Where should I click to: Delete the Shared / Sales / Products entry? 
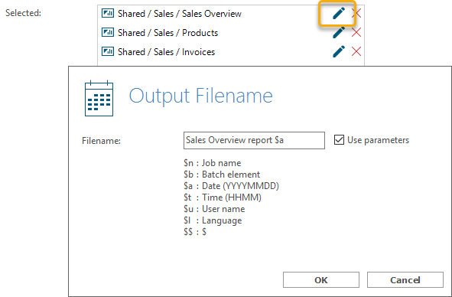(x=356, y=32)
